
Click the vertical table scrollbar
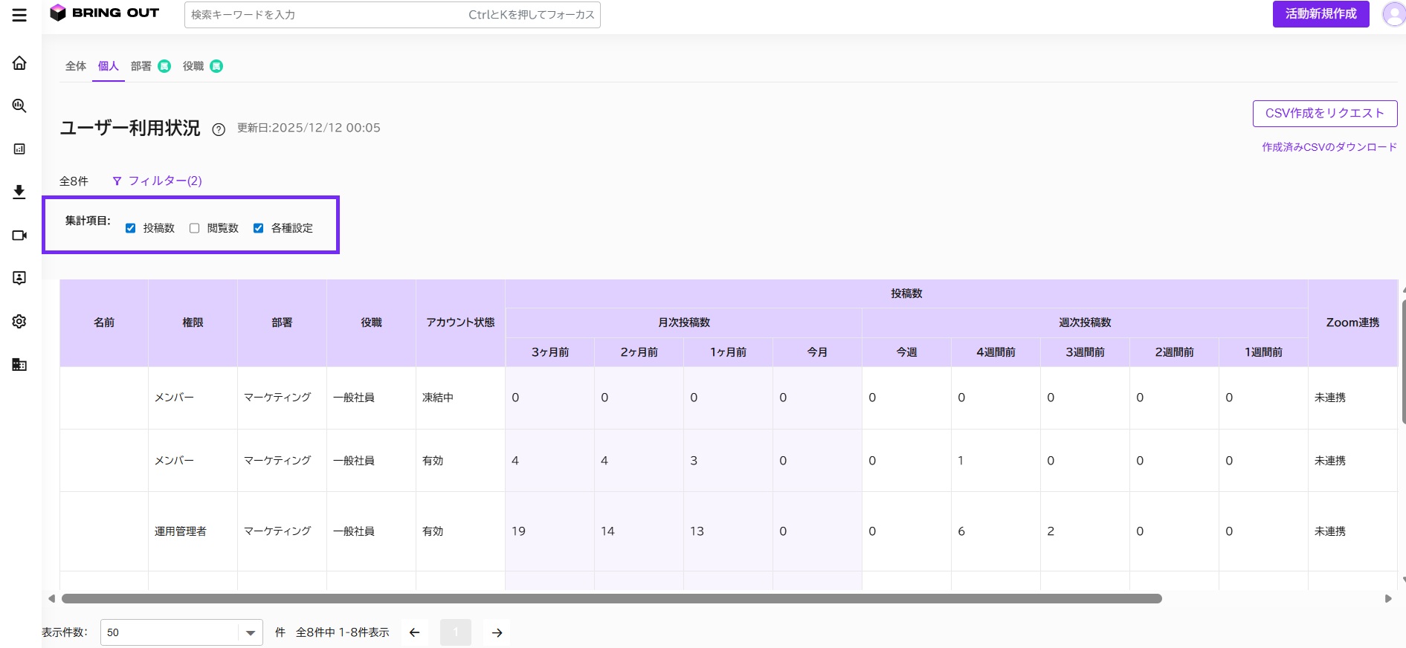(x=1404, y=362)
